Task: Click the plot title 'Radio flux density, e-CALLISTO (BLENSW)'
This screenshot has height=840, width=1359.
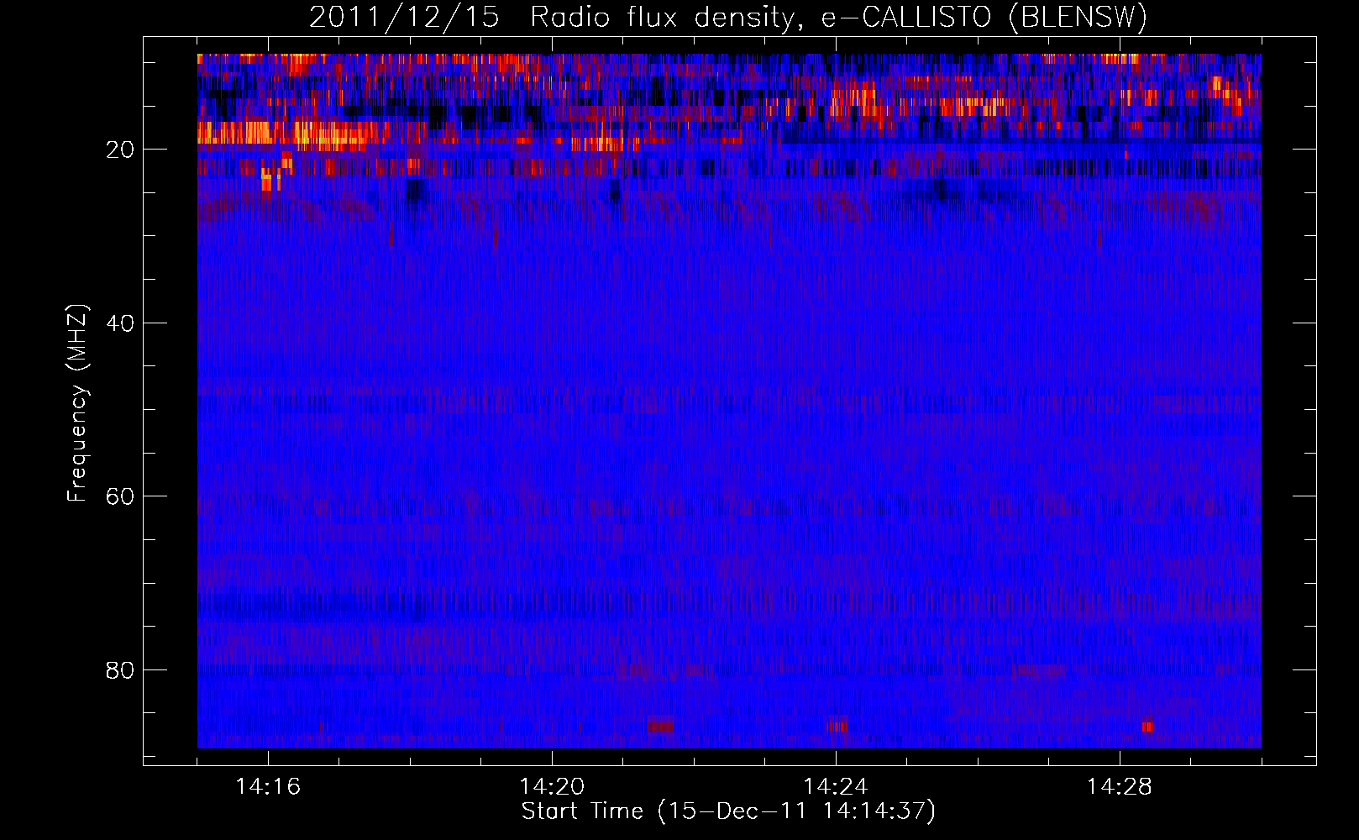Action: pyautogui.click(x=838, y=17)
